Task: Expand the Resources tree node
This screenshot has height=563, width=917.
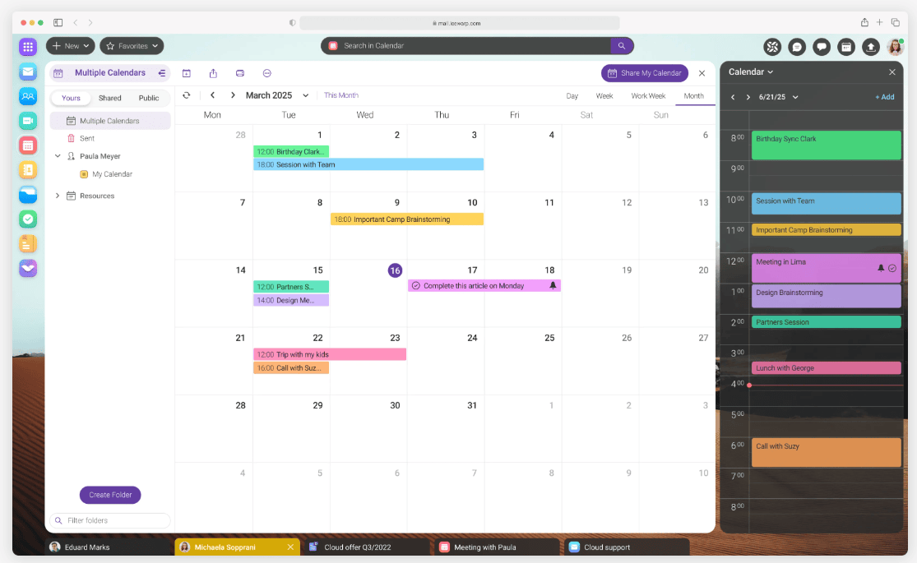Action: pyautogui.click(x=58, y=196)
